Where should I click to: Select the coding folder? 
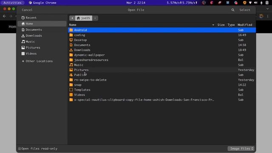162,35
